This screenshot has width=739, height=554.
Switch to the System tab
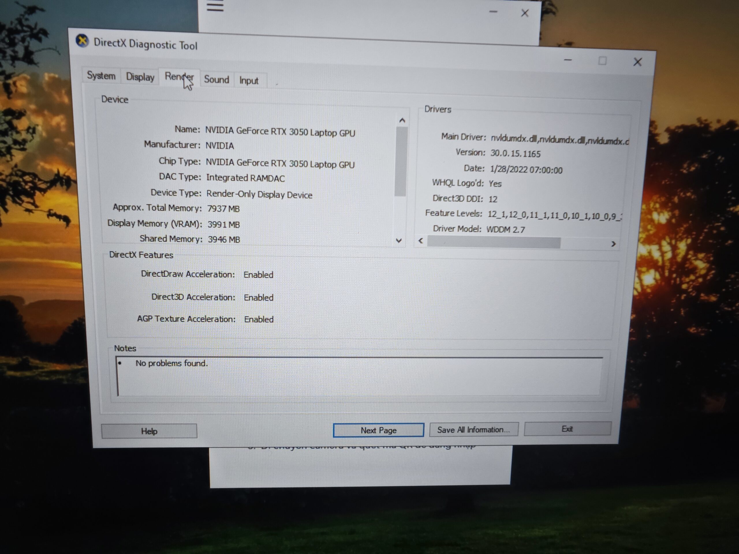[101, 76]
